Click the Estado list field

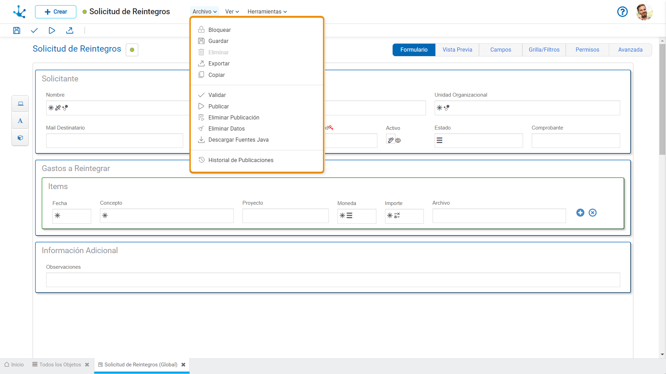479,141
